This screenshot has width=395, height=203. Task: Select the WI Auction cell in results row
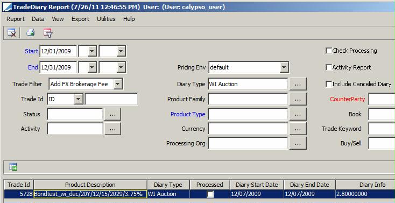pos(168,194)
